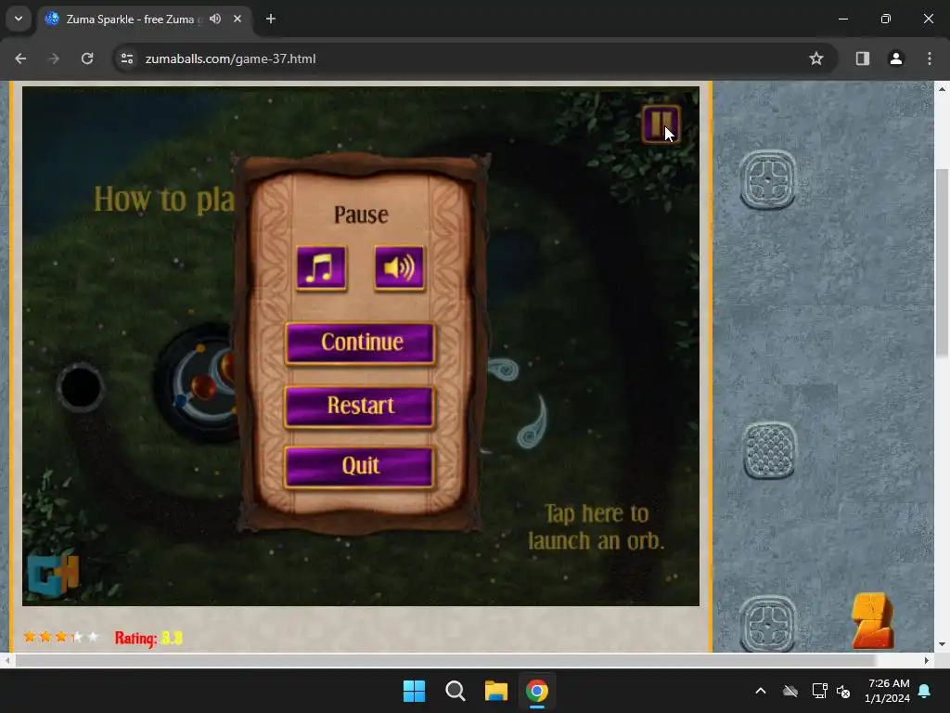Restart the game from Pause menu
This screenshot has height=713, width=950.
click(360, 406)
